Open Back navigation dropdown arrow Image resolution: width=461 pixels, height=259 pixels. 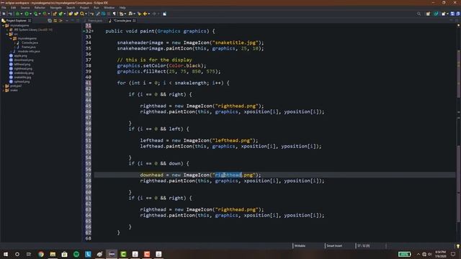coord(149,14)
